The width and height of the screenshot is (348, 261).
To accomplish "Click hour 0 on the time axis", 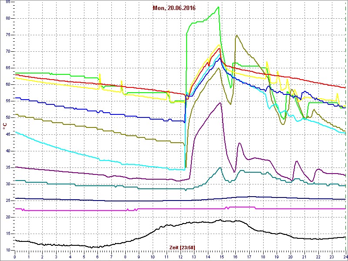I will [15, 257].
